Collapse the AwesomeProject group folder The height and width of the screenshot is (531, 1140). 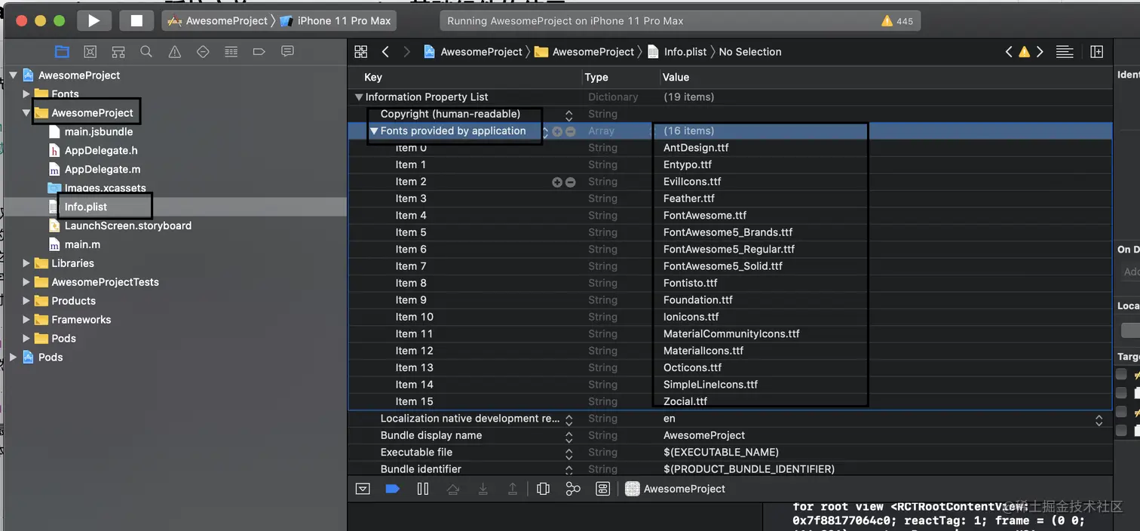[26, 113]
